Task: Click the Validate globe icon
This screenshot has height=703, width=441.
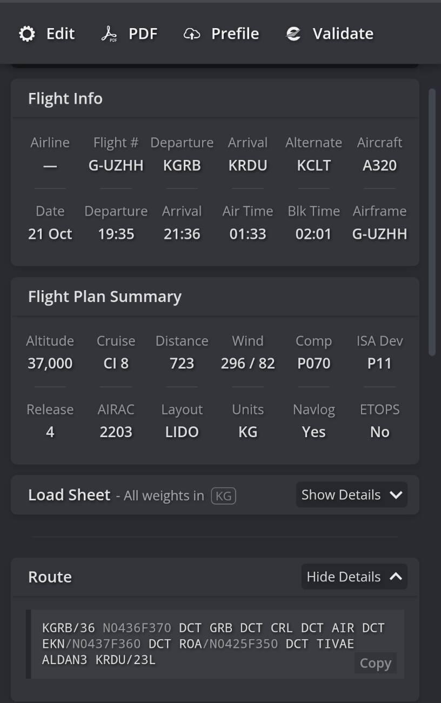Action: 293,34
